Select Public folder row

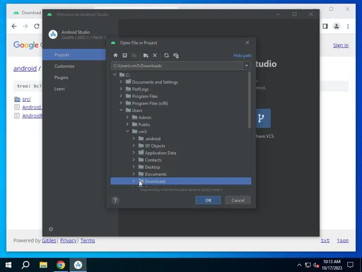(x=181, y=124)
